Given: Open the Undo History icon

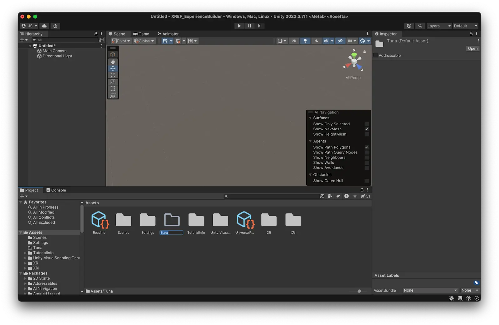Looking at the screenshot, I should pos(409,26).
